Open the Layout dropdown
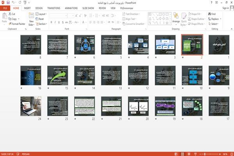Viewport: 234px width, 156px height. pyautogui.click(x=41, y=14)
